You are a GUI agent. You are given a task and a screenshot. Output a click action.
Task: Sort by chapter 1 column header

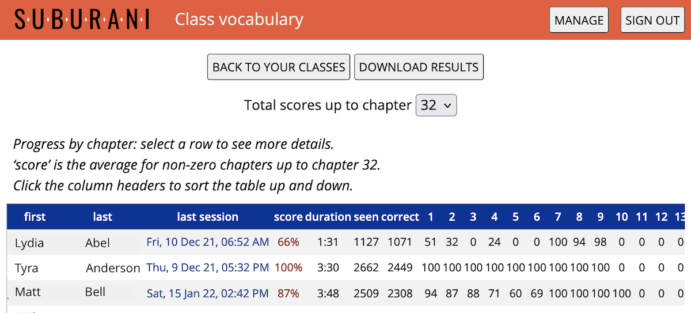coord(431,217)
